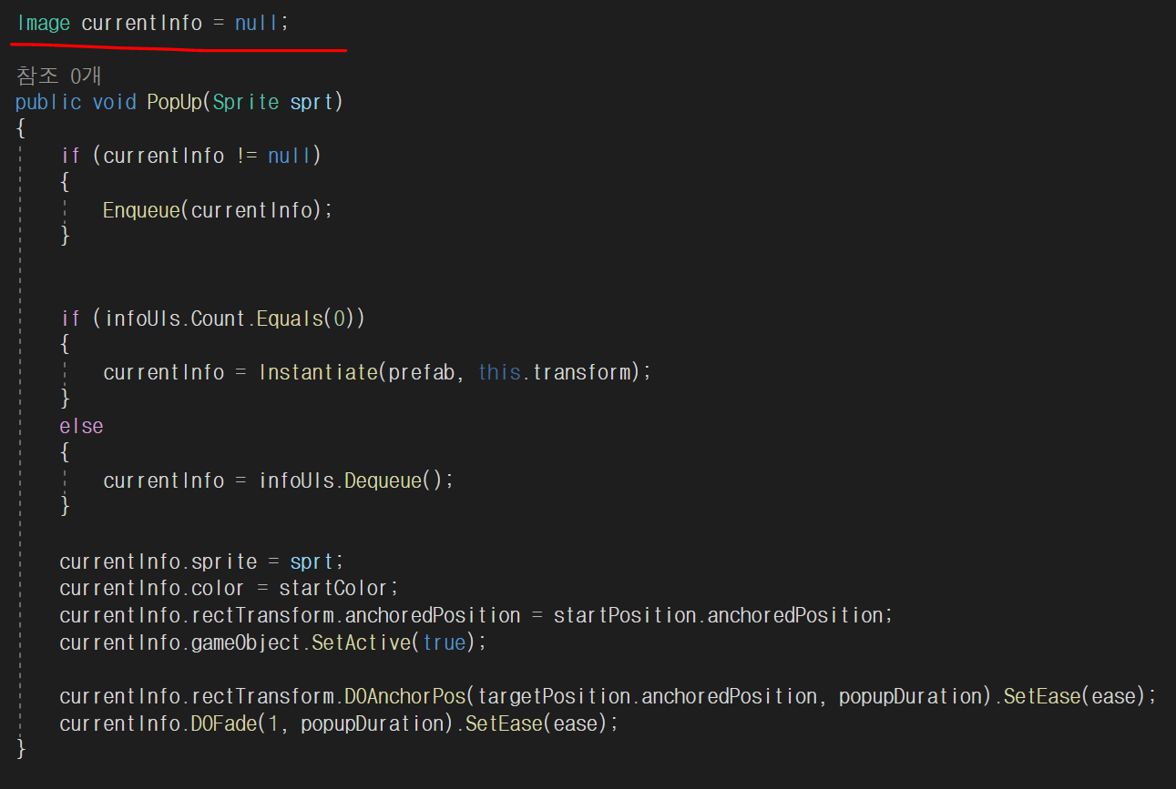Viewport: 1176px width, 789px height.
Task: Click the 'color' property of currentInfo
Action: pos(219,588)
